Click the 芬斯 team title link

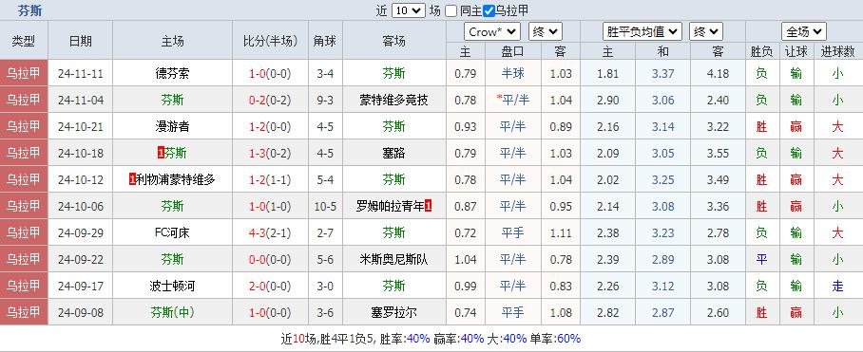[29, 10]
